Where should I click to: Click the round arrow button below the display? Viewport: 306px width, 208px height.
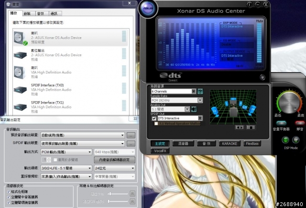pyautogui.click(x=262, y=77)
